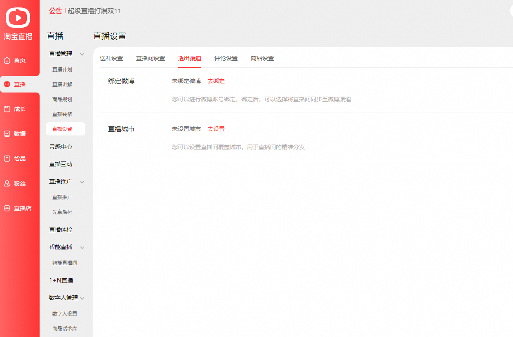The width and height of the screenshot is (513, 337).
Task: Select the 透出渠道 tab
Action: pyautogui.click(x=190, y=58)
